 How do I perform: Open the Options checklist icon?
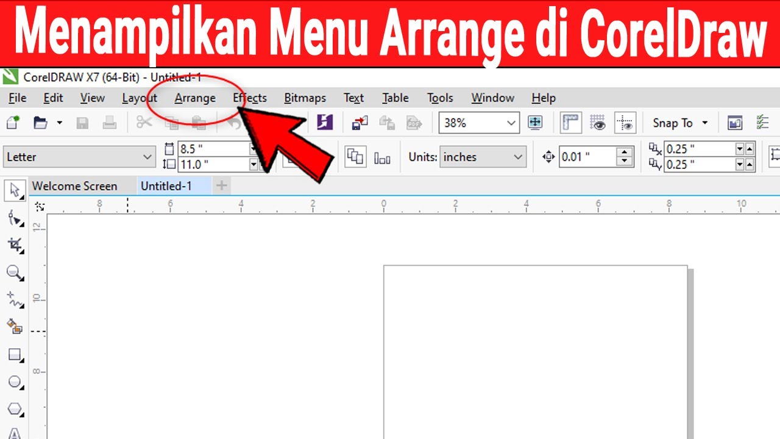pyautogui.click(x=762, y=123)
